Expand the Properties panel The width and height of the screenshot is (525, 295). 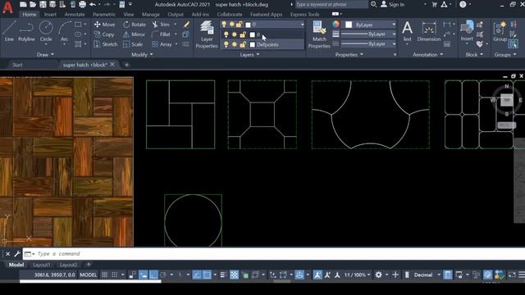point(349,55)
